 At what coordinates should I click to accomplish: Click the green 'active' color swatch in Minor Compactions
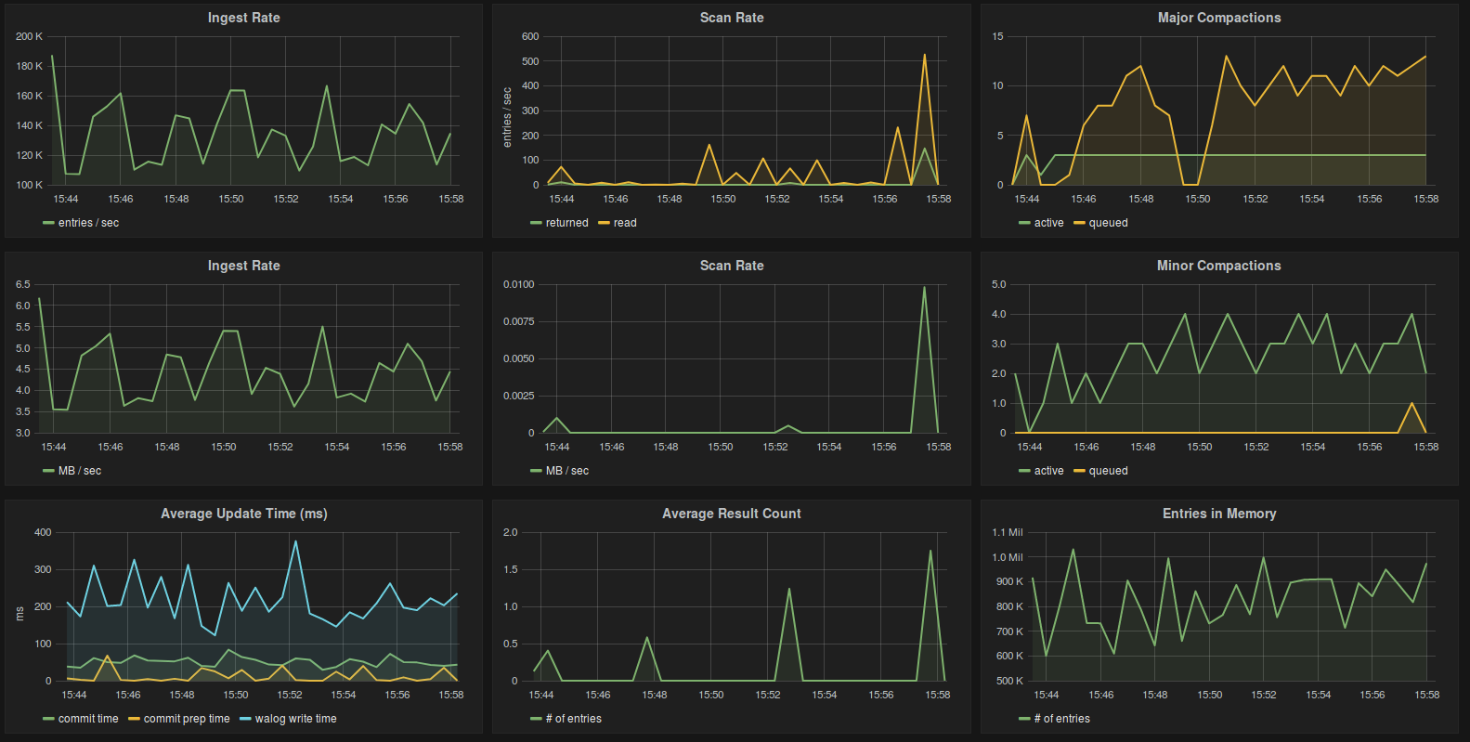(x=1024, y=471)
